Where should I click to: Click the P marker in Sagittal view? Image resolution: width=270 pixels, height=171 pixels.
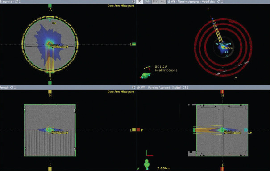click(142, 130)
